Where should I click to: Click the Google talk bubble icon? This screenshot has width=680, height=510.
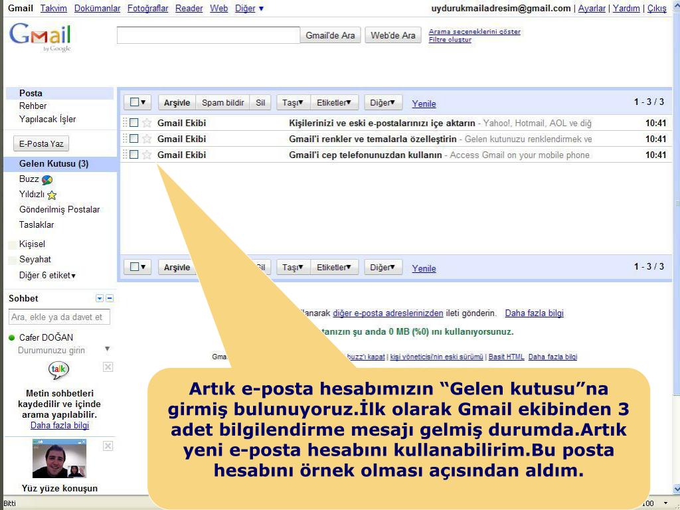pyautogui.click(x=58, y=370)
